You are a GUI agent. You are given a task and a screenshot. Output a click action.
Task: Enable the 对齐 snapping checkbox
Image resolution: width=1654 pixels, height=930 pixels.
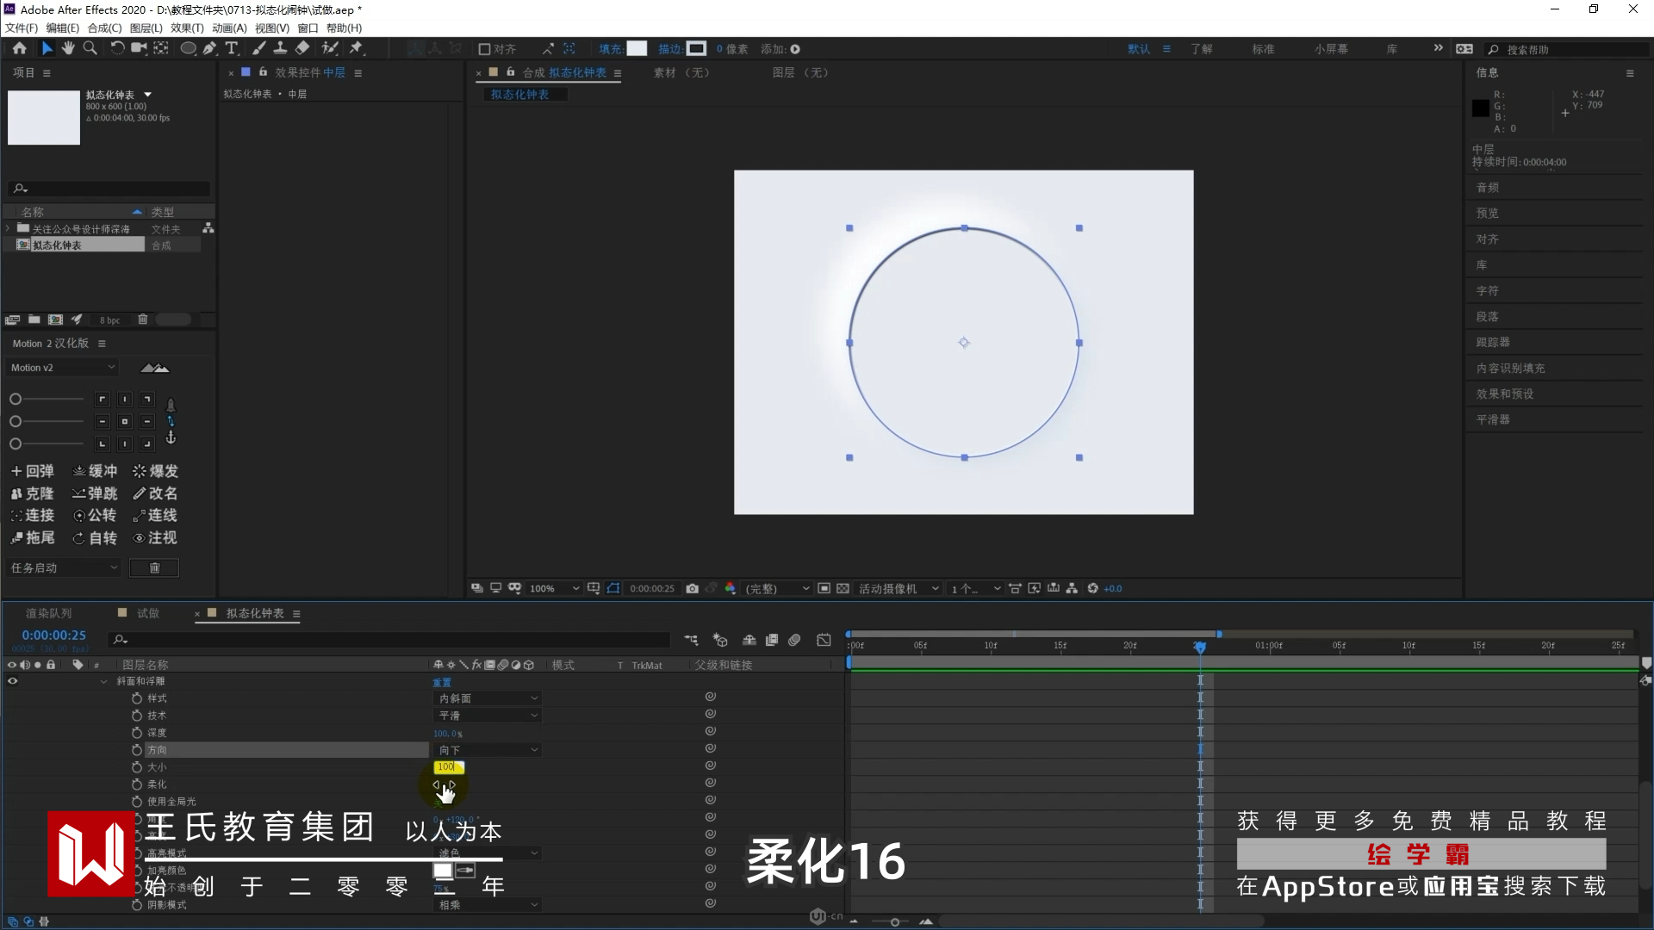tap(484, 49)
